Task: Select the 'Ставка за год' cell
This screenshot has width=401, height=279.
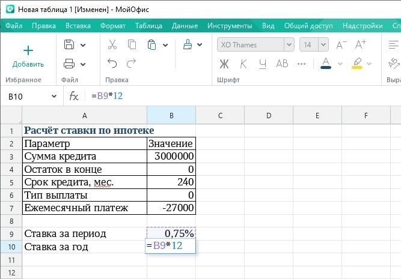Action: 85,247
